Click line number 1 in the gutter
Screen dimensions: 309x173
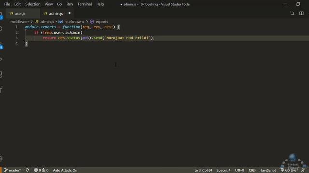point(16,27)
